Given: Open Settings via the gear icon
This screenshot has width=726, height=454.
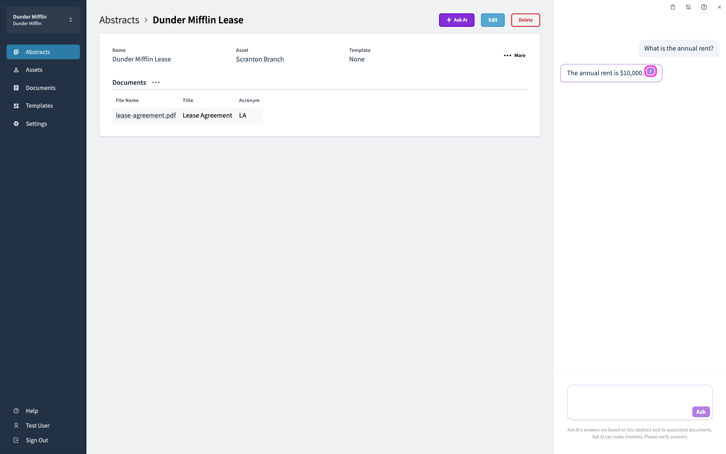Looking at the screenshot, I should pos(16,124).
